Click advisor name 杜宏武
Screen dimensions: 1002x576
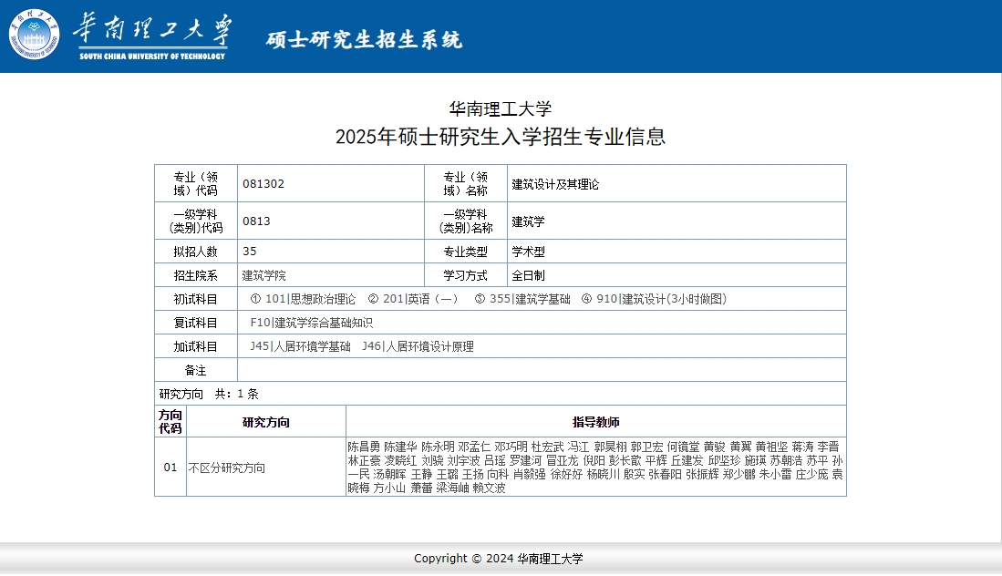point(547,447)
